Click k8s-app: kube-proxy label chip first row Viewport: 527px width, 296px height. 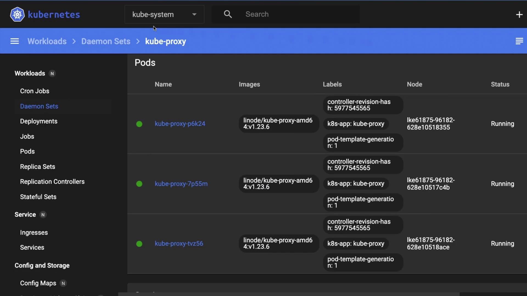pos(356,124)
